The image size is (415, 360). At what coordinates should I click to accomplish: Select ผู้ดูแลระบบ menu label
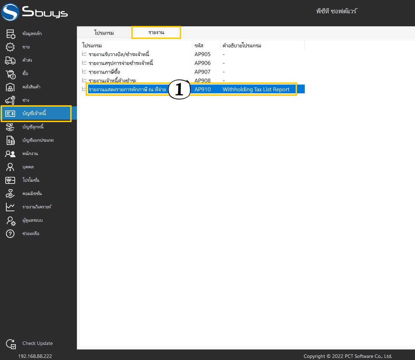32,220
